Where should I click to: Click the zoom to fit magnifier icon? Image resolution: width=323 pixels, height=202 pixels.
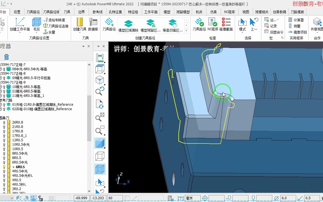click(100, 117)
